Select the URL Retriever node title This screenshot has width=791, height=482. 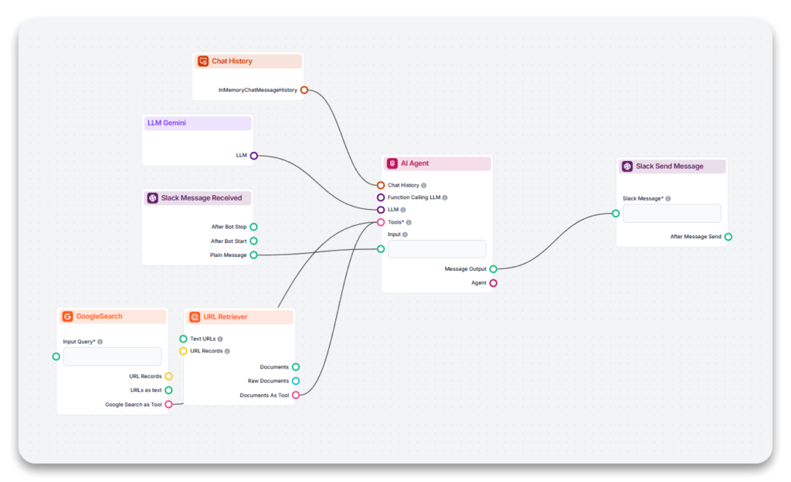pos(226,317)
